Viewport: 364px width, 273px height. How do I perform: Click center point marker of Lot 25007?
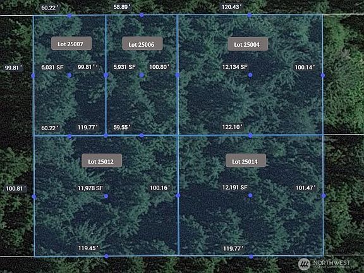[70, 75]
